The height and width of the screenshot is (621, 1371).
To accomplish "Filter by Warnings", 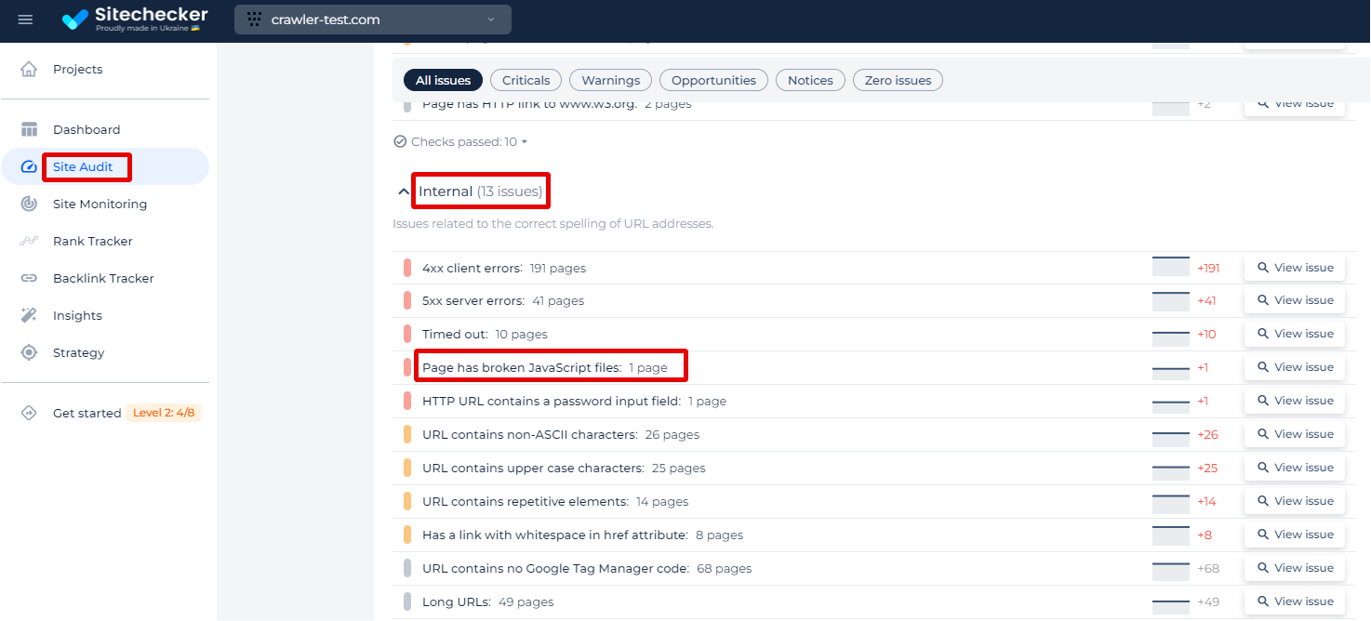I will [x=611, y=80].
